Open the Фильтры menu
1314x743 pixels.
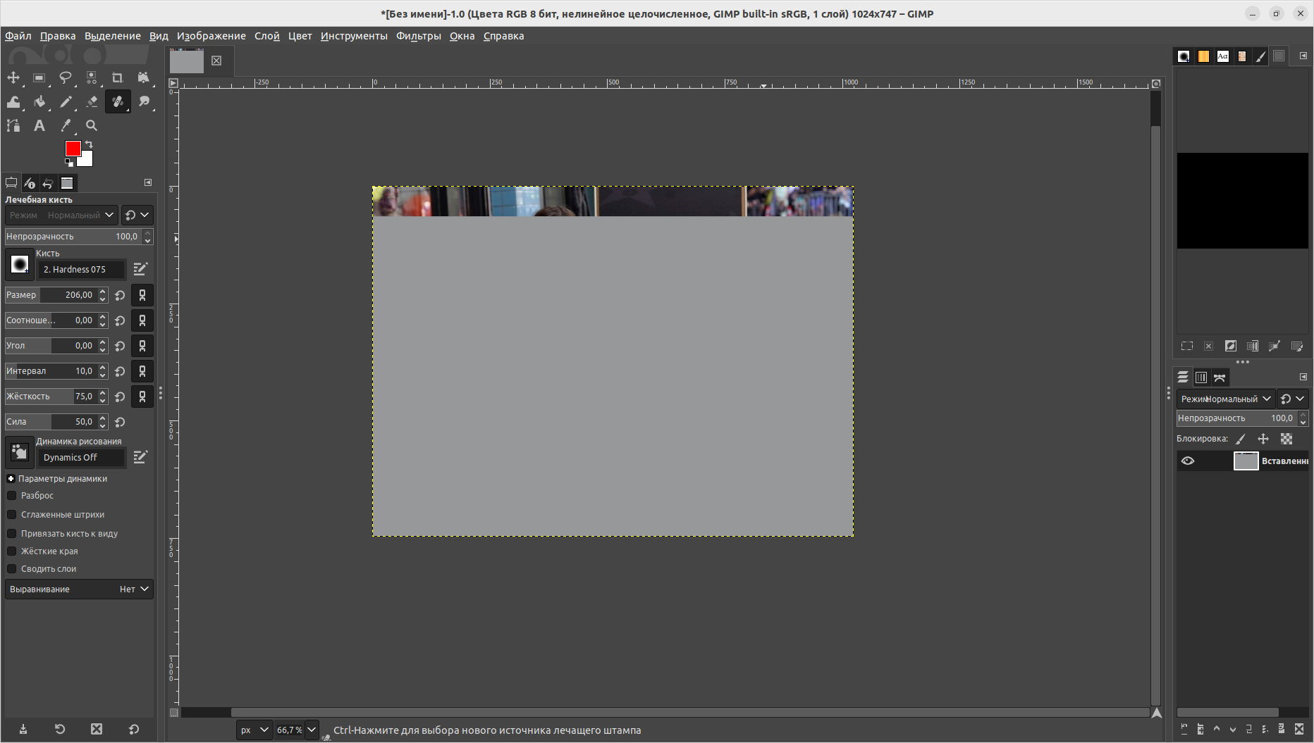[419, 36]
